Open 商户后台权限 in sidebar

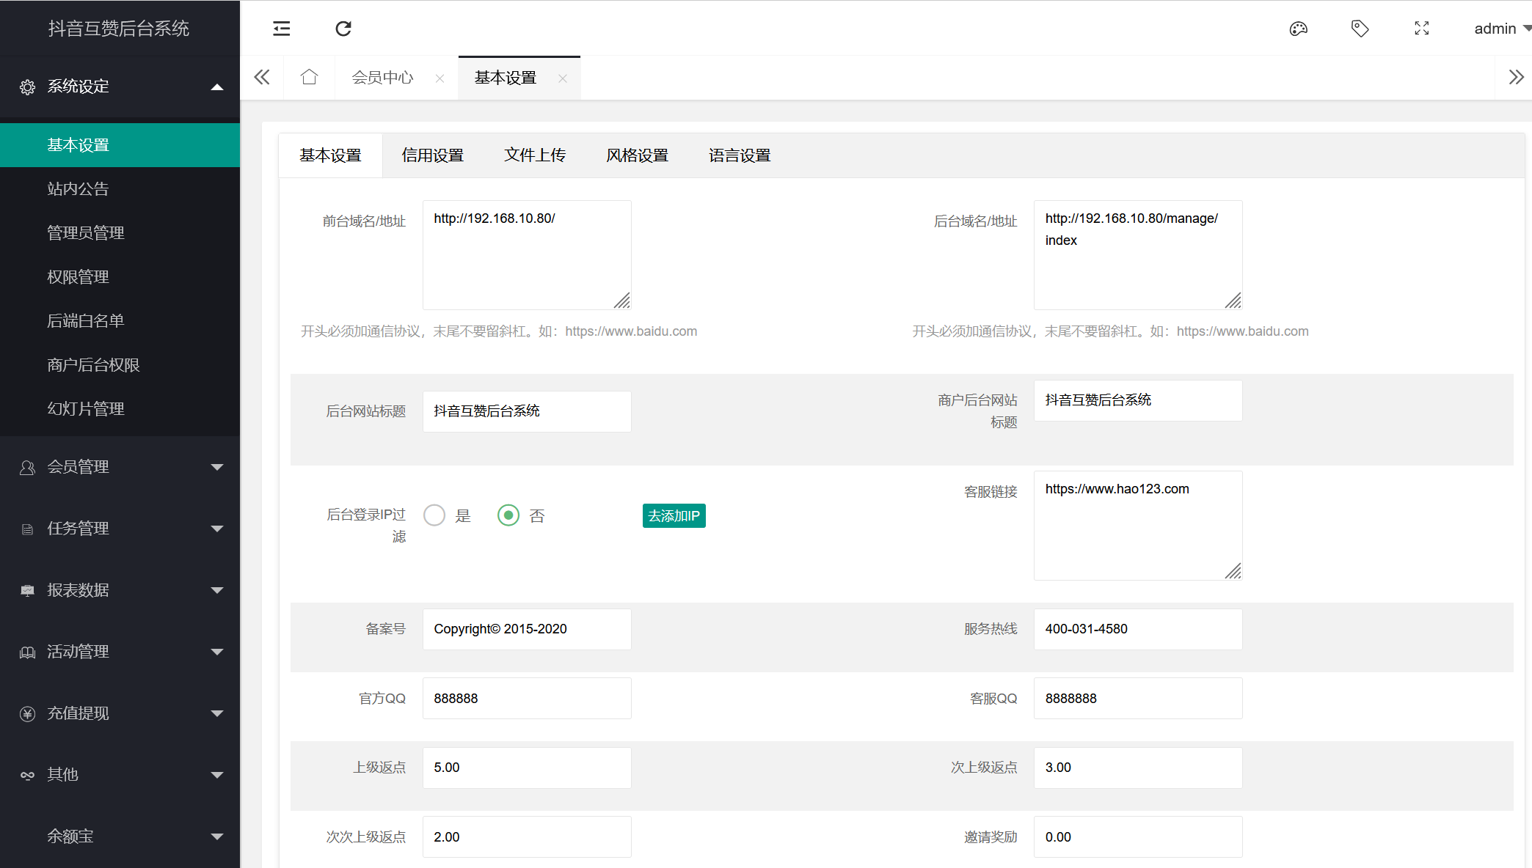tap(120, 365)
